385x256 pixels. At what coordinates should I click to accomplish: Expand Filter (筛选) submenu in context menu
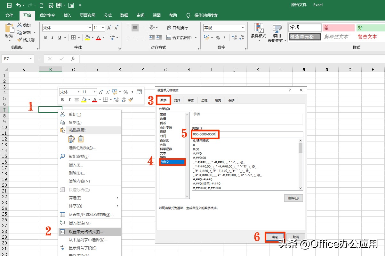click(117, 198)
